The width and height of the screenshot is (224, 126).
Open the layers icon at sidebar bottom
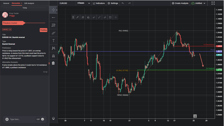[53, 118]
